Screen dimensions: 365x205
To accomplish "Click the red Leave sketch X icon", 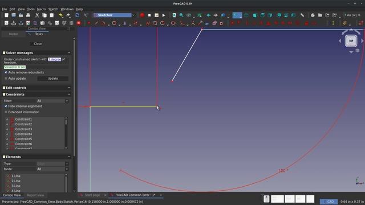I will coord(79,23).
